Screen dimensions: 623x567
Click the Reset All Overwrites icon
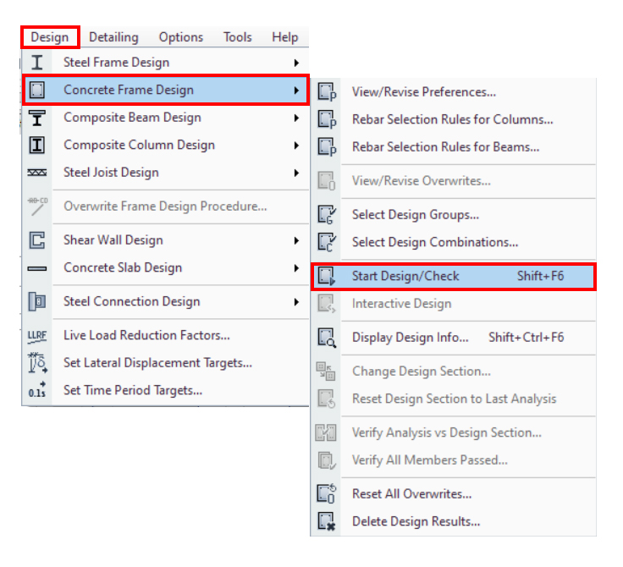tap(327, 494)
